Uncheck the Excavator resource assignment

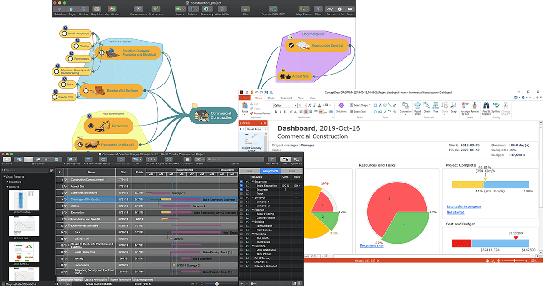point(241,190)
